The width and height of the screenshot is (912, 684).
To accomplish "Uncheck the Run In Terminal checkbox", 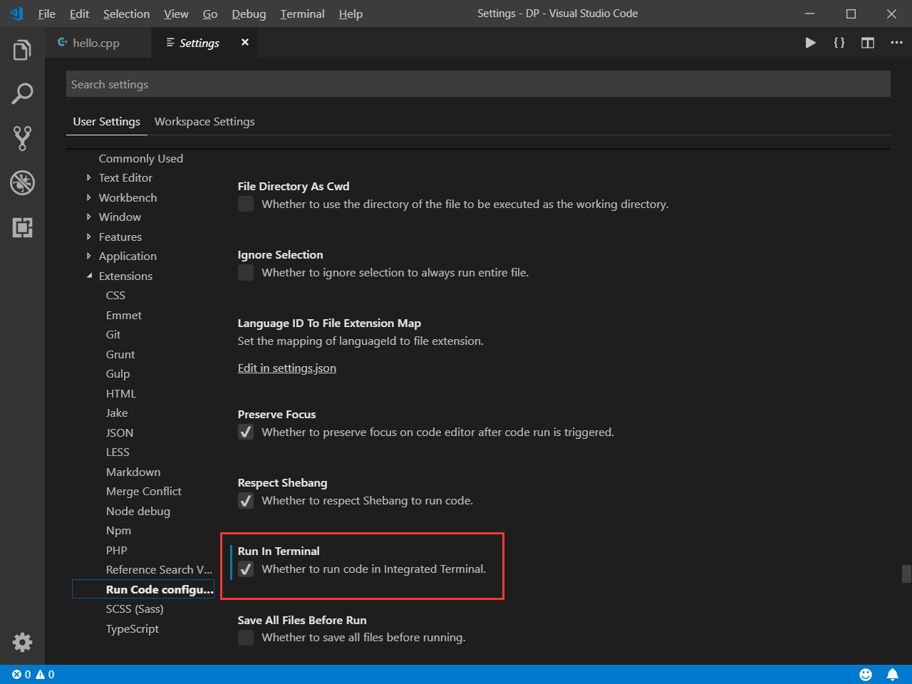I will pos(246,569).
